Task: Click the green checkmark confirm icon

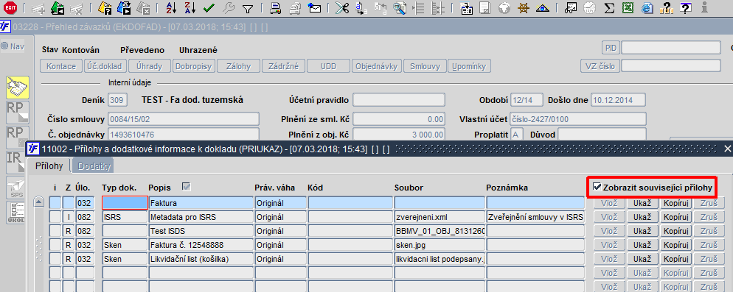Action: coord(209,8)
